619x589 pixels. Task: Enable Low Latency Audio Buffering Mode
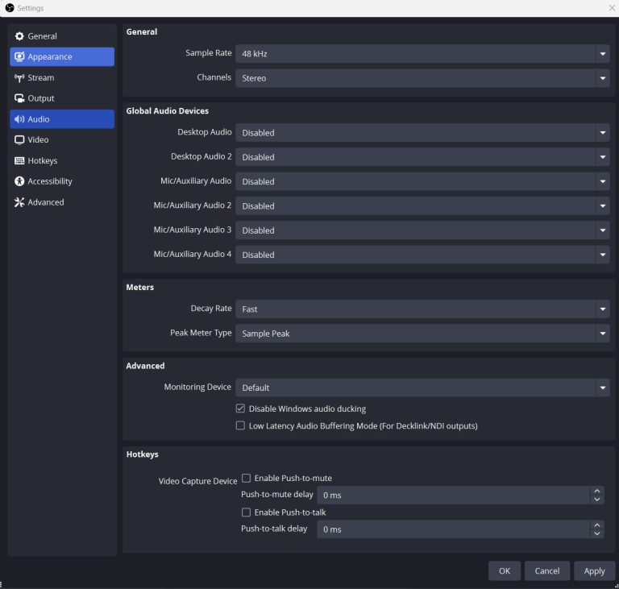240,425
